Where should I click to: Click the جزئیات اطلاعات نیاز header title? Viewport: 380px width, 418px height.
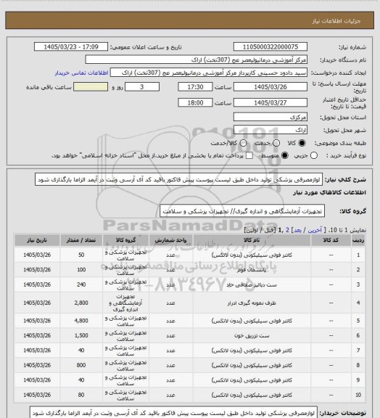(x=336, y=21)
